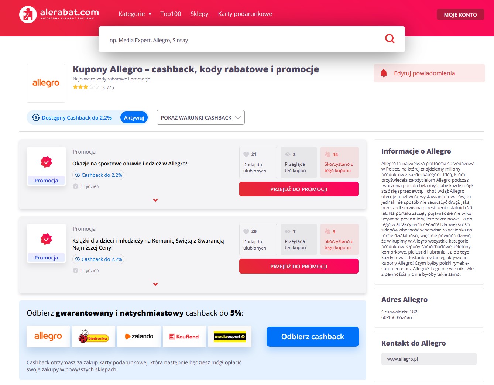Click 'Informacje o Allegro' heading
Image resolution: width=494 pixels, height=385 pixels.
tap(416, 151)
